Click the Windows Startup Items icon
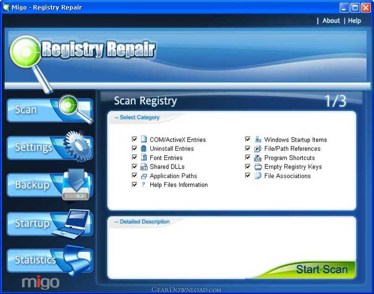Image resolution: width=374 pixels, height=294 pixels. [x=258, y=139]
